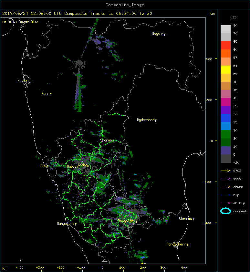Click the Bangalore city label
Viewport: 250px width, 272px height.
(127, 221)
